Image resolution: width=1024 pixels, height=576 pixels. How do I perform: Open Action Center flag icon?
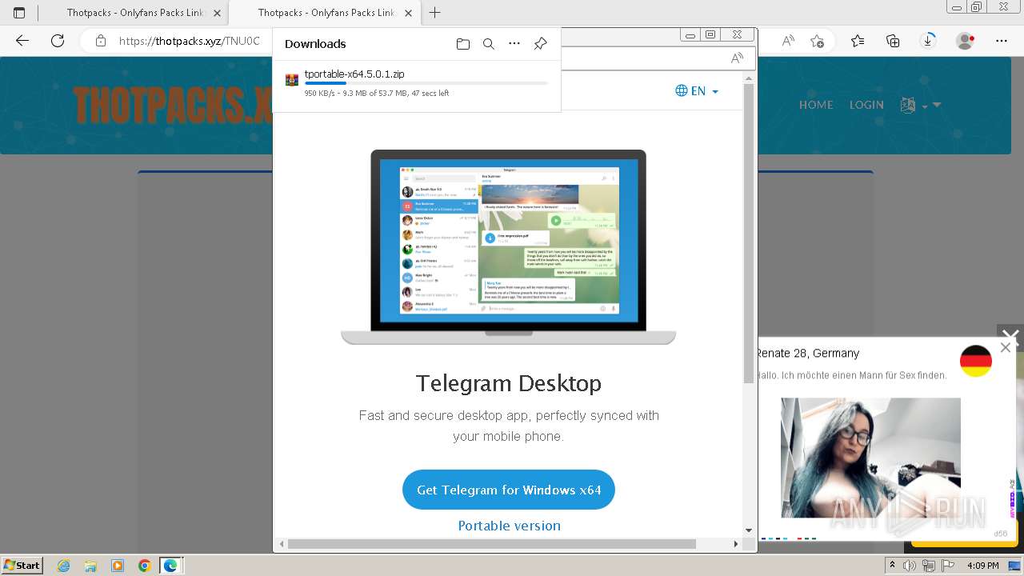click(x=947, y=566)
